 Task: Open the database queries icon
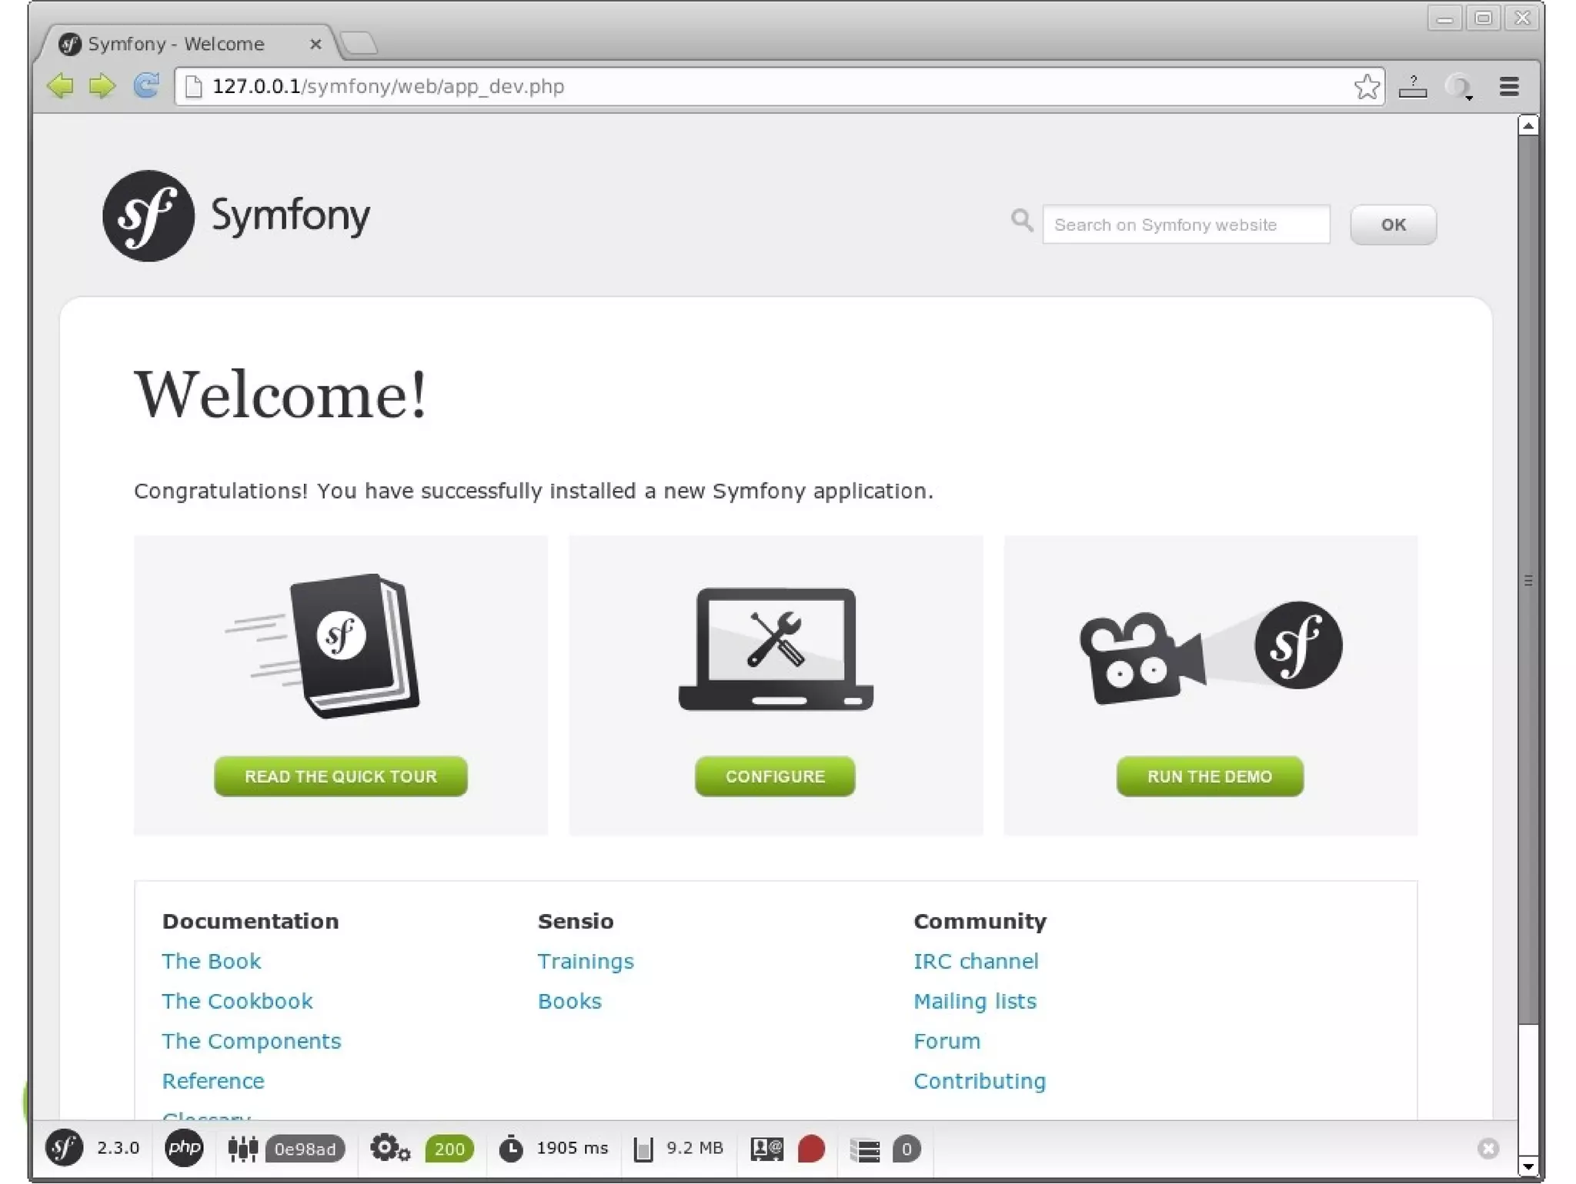pos(865,1149)
